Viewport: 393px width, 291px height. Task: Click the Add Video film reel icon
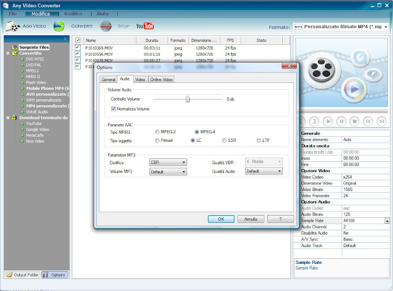point(13,26)
